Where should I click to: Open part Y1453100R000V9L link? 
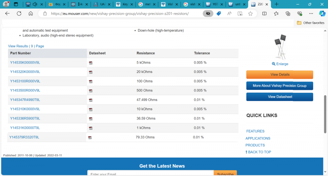25,81
